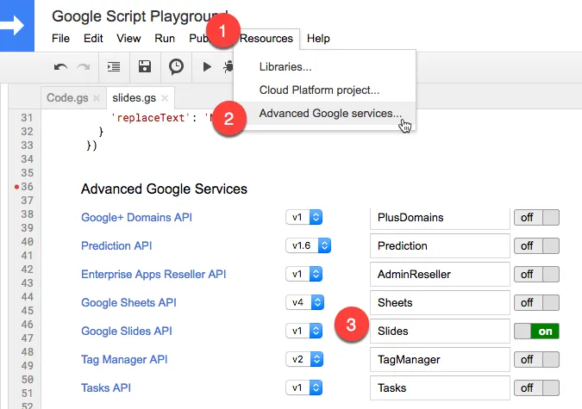Enable the Google Sheets API toggle
Viewport: 582px width, 409px height.
[x=536, y=302]
